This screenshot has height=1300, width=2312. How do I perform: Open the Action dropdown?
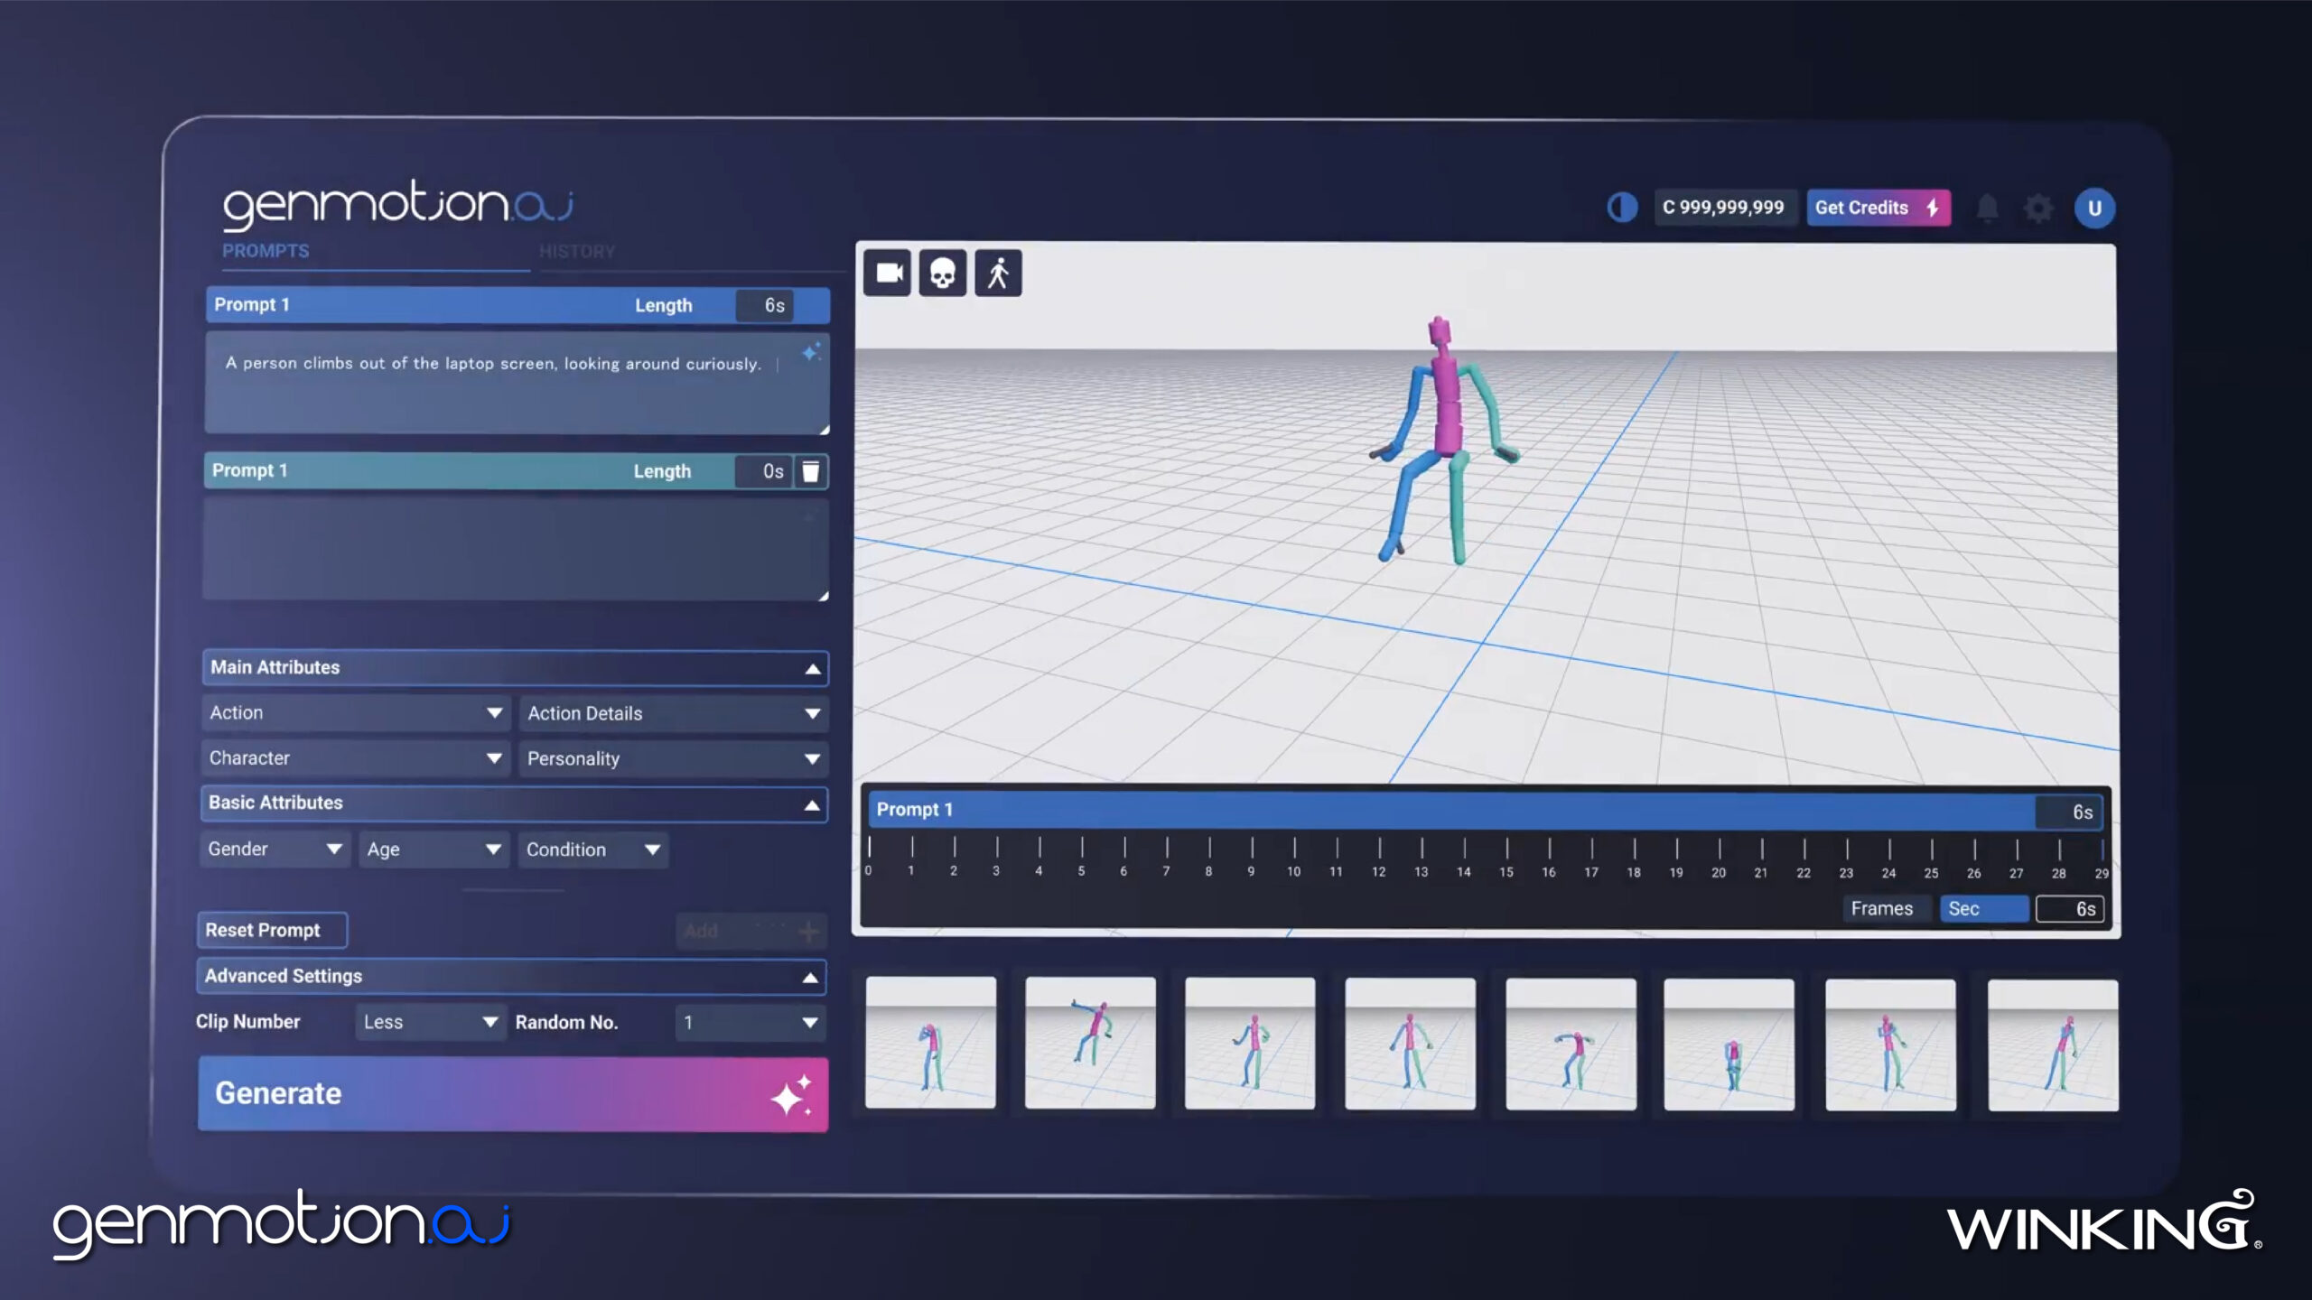click(x=355, y=712)
